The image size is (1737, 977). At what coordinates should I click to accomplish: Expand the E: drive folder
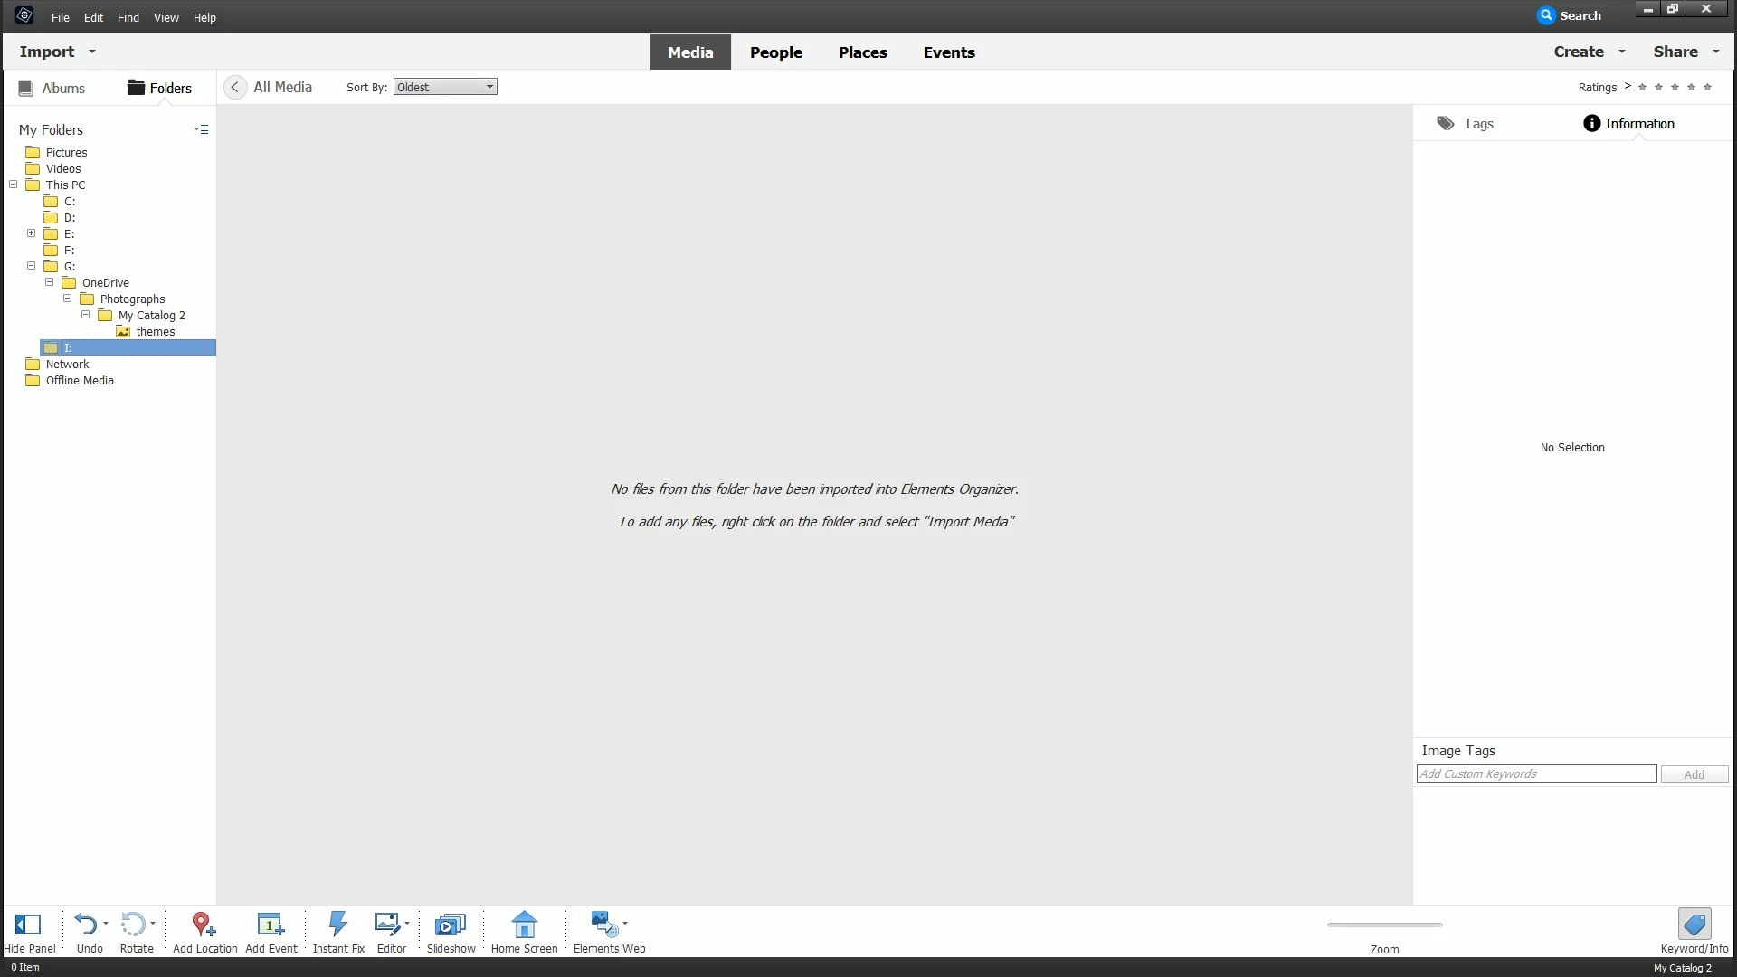32,233
